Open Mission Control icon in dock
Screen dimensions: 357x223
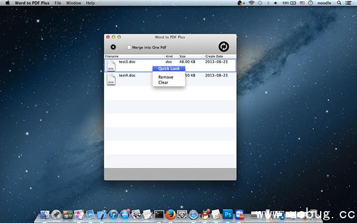pyautogui.click(x=67, y=214)
